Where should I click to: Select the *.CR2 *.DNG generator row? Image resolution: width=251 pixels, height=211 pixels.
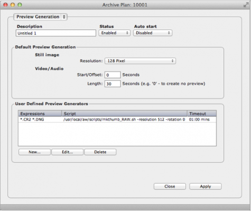pos(117,119)
